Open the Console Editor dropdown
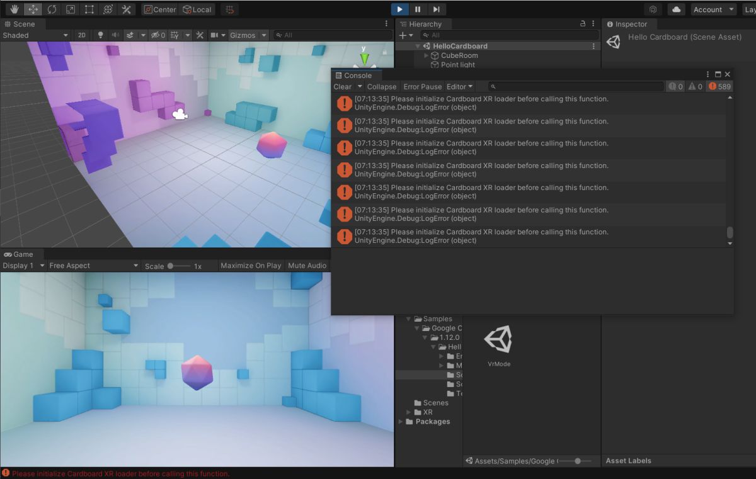Image resolution: width=756 pixels, height=479 pixels. [460, 87]
